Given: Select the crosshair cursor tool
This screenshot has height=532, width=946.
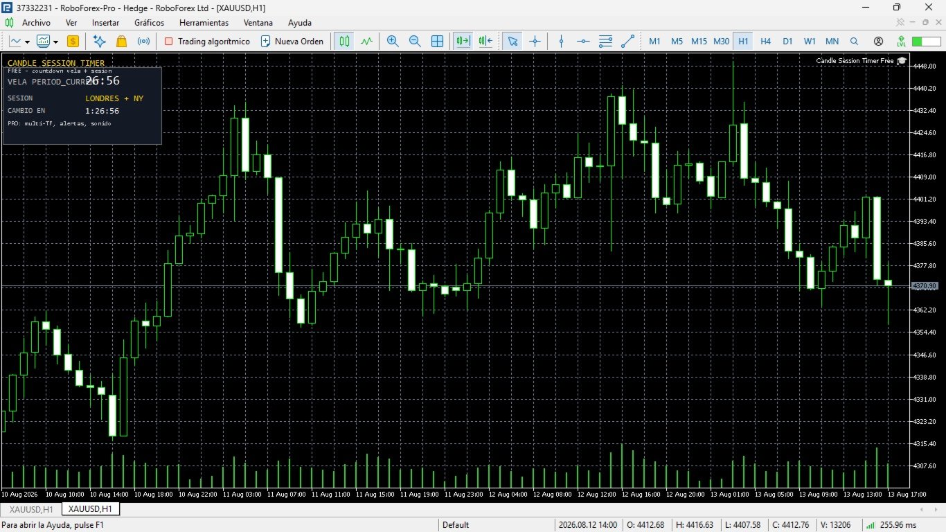Looking at the screenshot, I should pyautogui.click(x=535, y=41).
